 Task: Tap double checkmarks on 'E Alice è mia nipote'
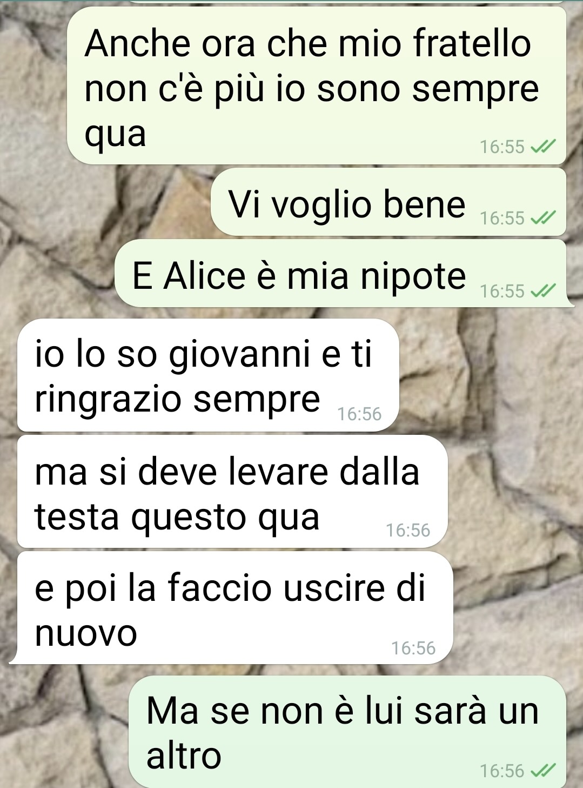(x=542, y=291)
